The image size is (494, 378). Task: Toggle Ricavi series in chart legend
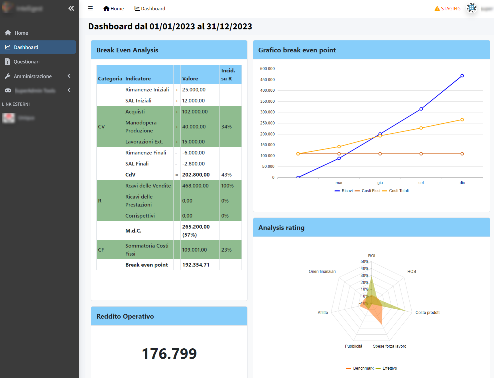344,191
